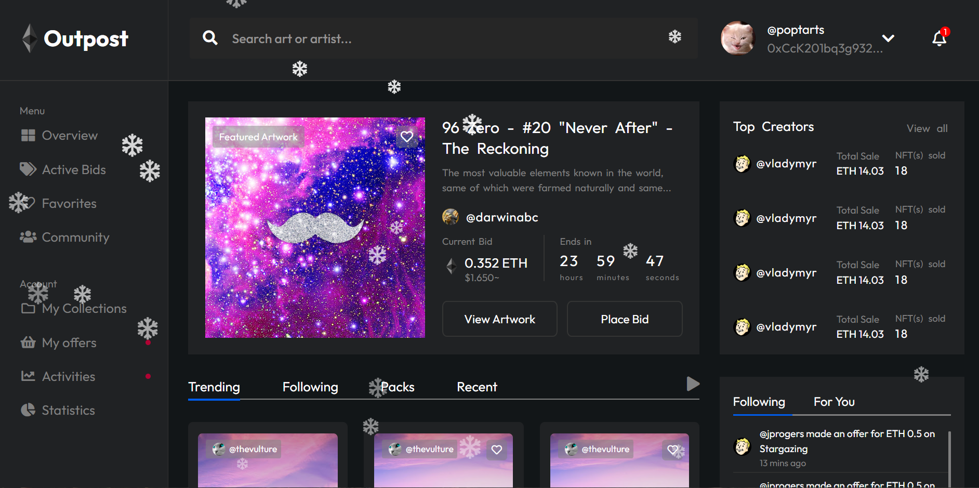Click the activity feed scrollbar

click(949, 457)
